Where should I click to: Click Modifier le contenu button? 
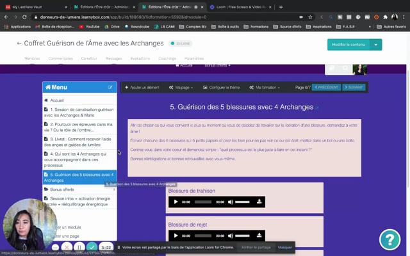pos(348,45)
